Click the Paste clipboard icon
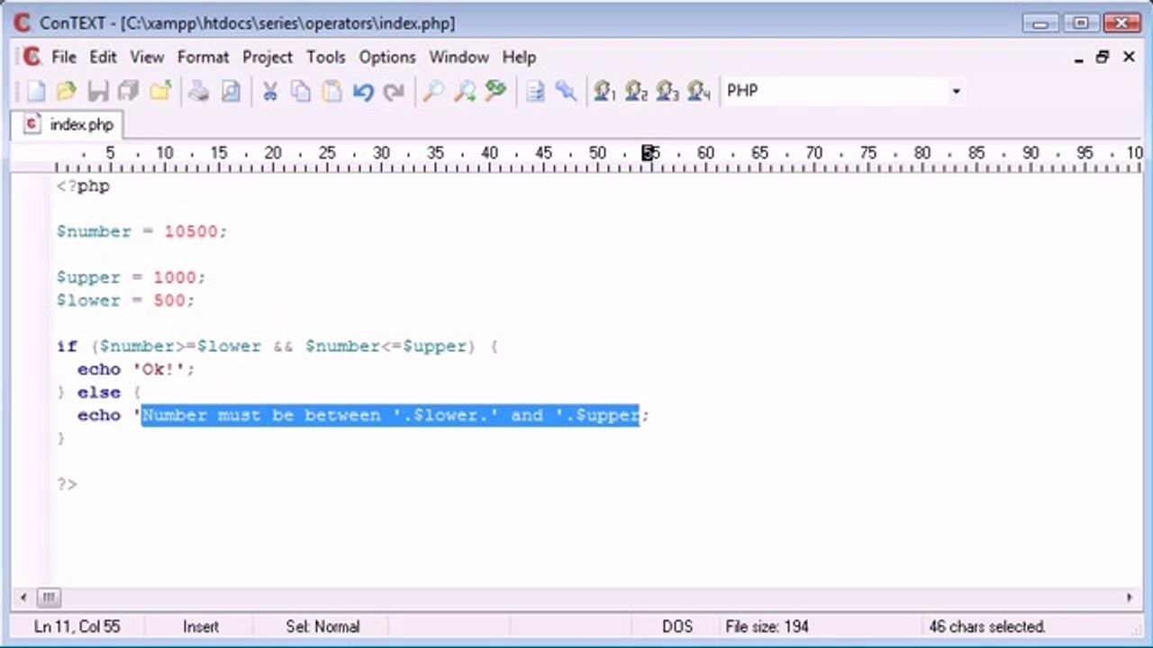 (331, 91)
